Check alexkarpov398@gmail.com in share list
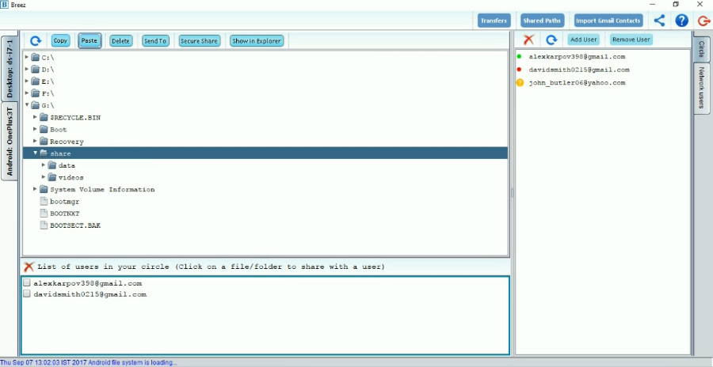The image size is (713, 367). (x=27, y=283)
